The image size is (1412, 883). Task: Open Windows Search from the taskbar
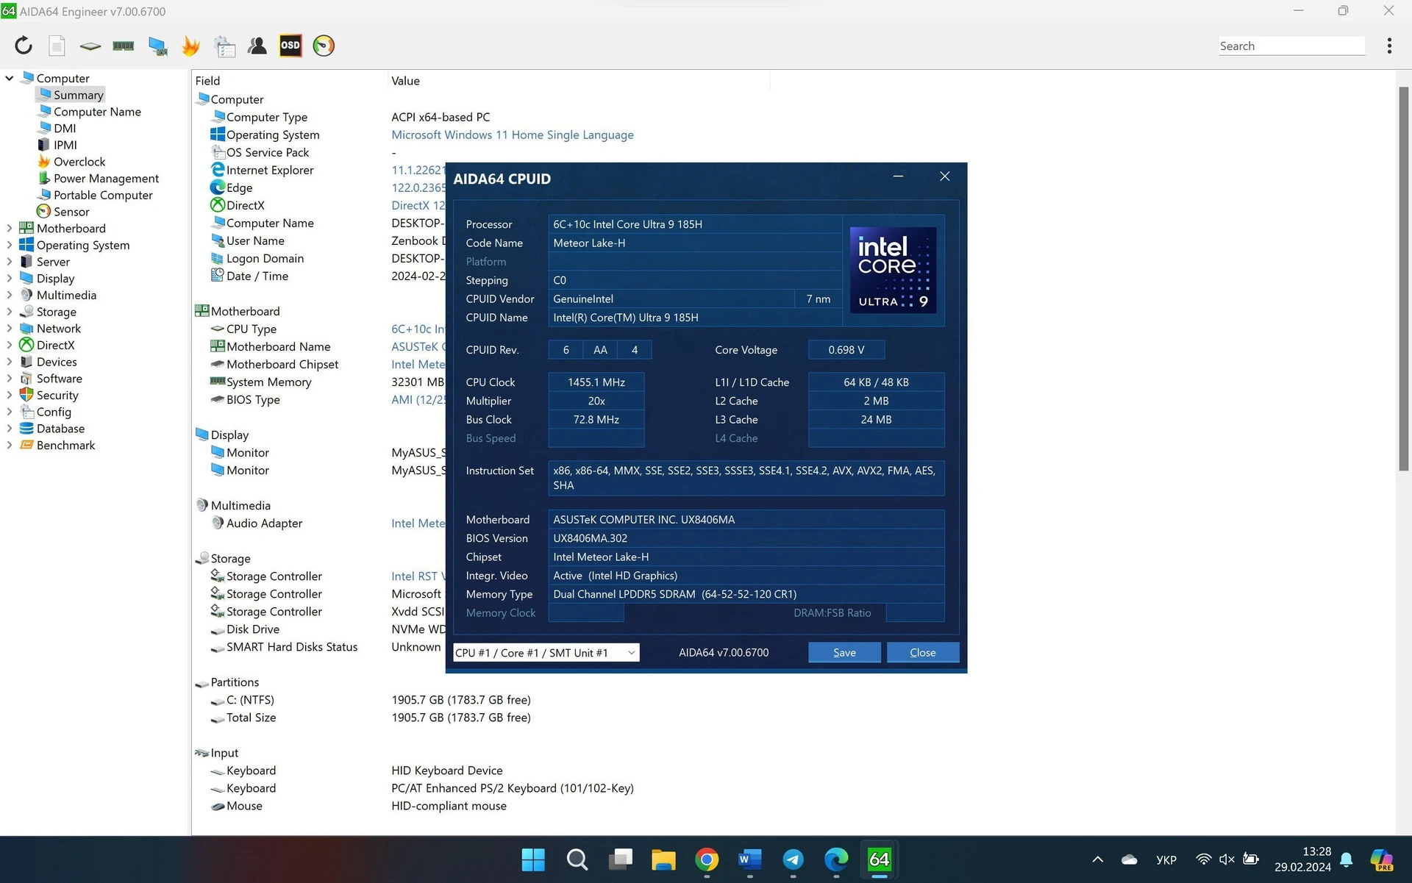[577, 859]
